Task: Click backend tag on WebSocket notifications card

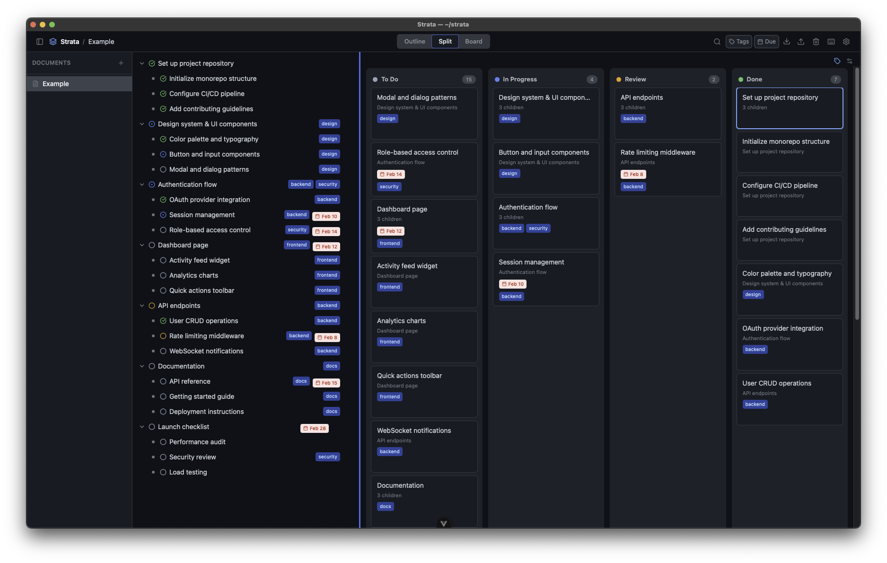Action: (x=390, y=452)
